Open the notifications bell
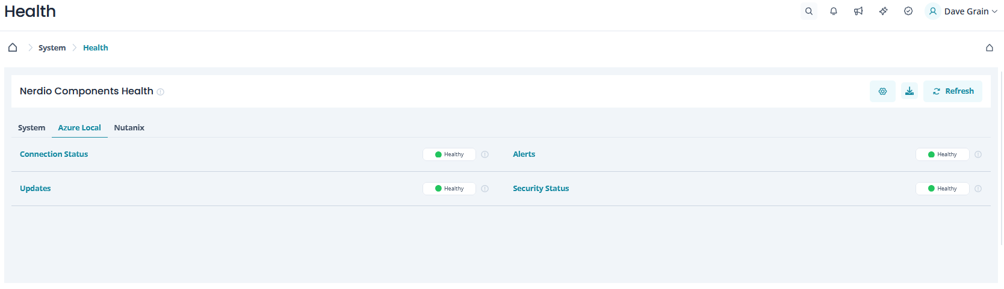Image resolution: width=1004 pixels, height=289 pixels. (x=834, y=11)
